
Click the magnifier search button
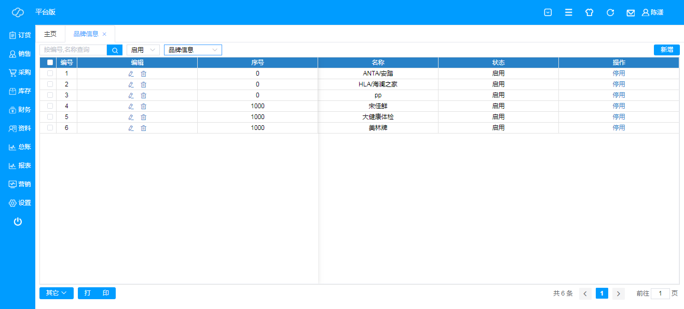[x=115, y=50]
